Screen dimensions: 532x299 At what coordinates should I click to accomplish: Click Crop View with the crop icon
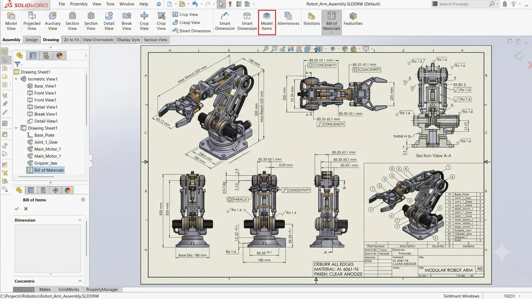coord(186,14)
